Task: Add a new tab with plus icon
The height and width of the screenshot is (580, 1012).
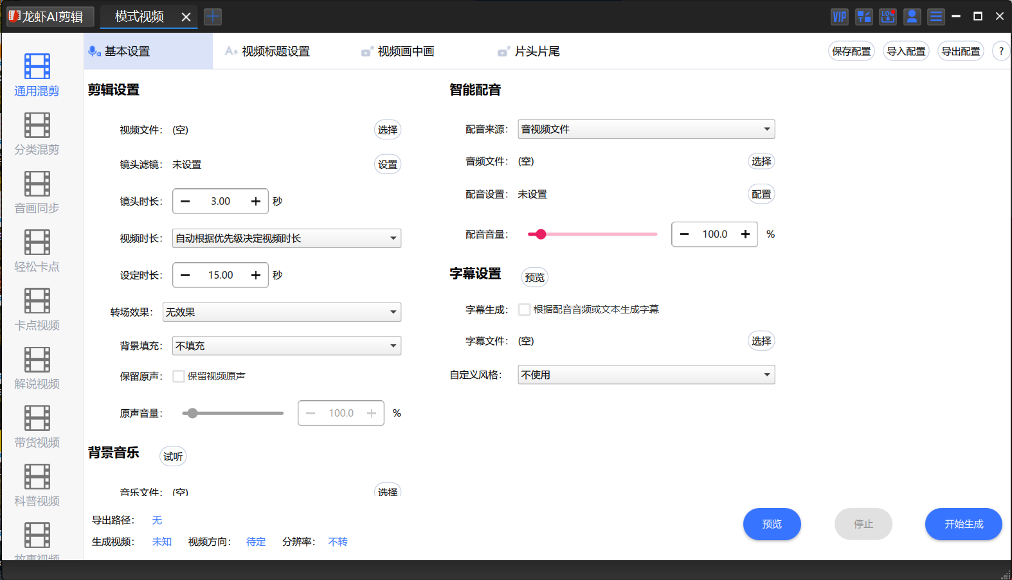Action: point(213,17)
